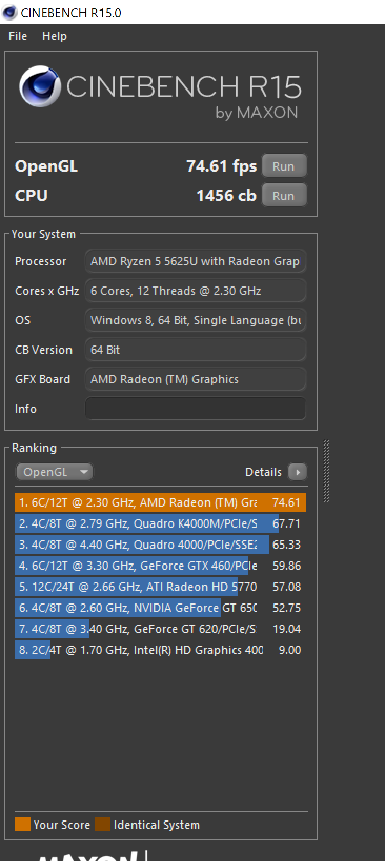This screenshot has width=385, height=861.
Task: Select ranking row 8 Intel HD Graphics 4000
Action: pos(160,650)
